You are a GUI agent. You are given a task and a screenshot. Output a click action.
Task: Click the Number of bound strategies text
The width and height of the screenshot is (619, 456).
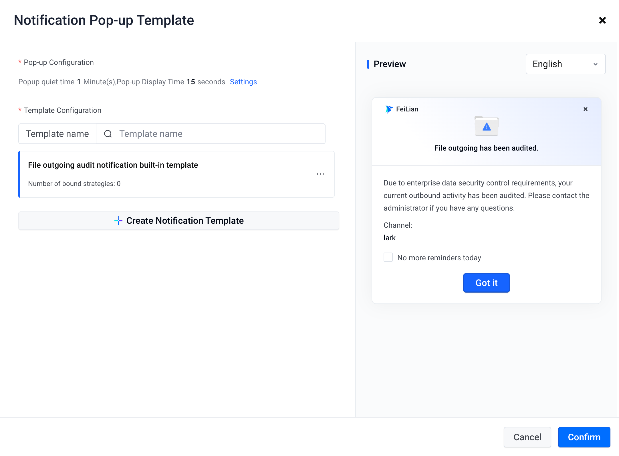pyautogui.click(x=74, y=184)
